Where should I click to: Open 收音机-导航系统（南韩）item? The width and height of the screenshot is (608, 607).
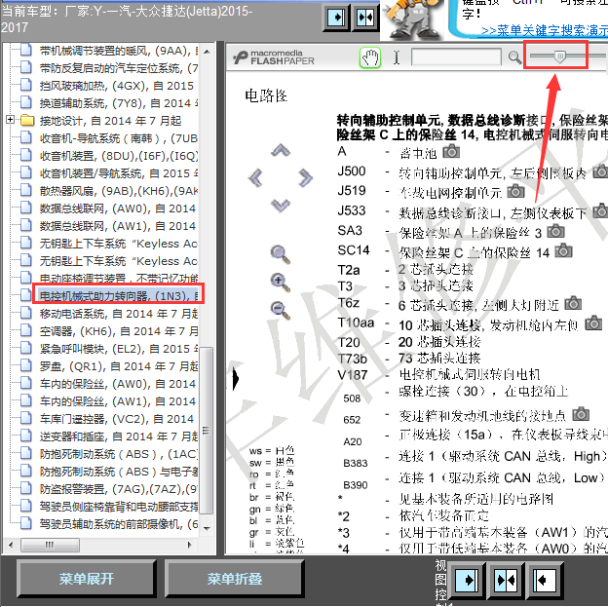pos(119,138)
